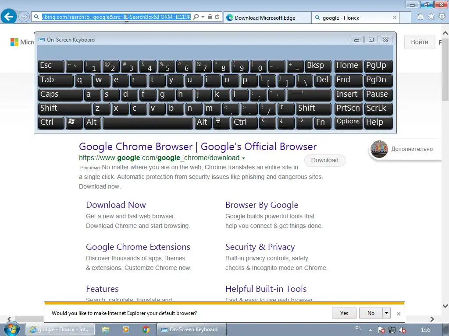
Task: Tap the PrtScn key on keyboard
Action: tap(349, 109)
